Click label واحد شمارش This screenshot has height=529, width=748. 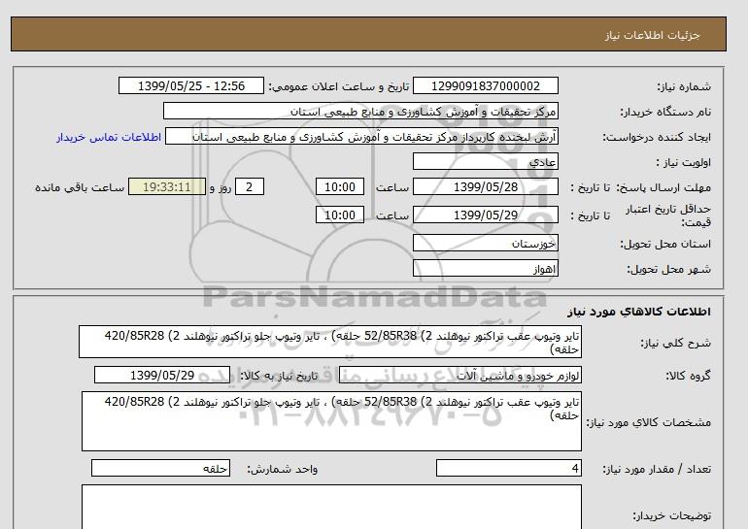tap(282, 470)
